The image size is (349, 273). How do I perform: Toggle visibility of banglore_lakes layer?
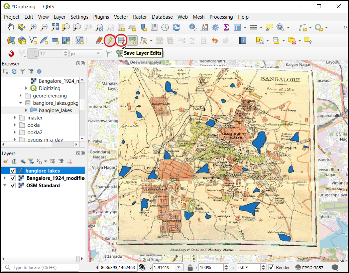13,171
